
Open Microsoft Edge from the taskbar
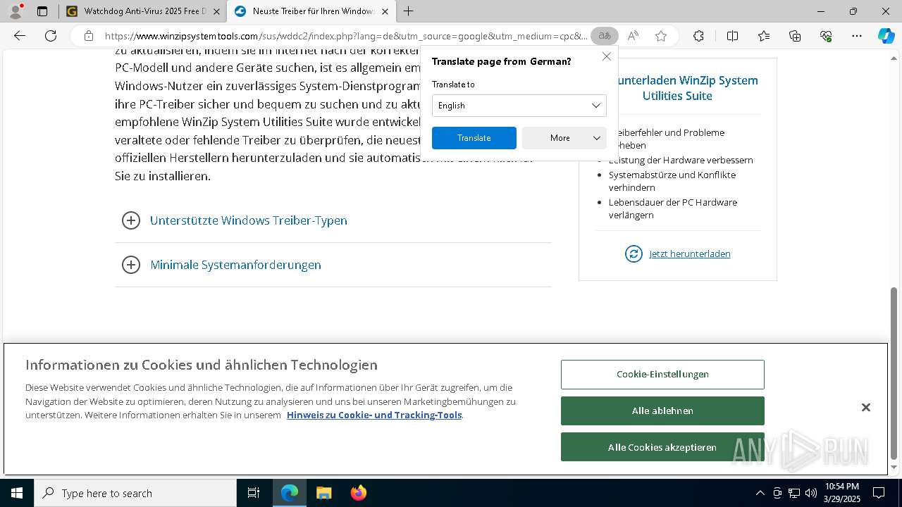tap(290, 493)
